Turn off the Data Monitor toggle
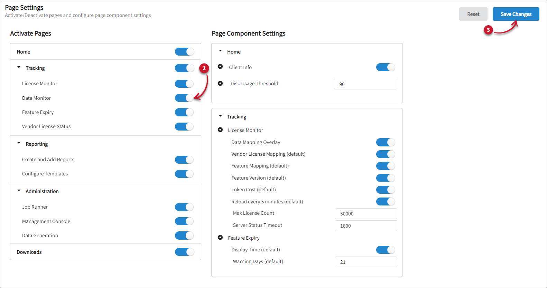547x288 pixels. 184,98
